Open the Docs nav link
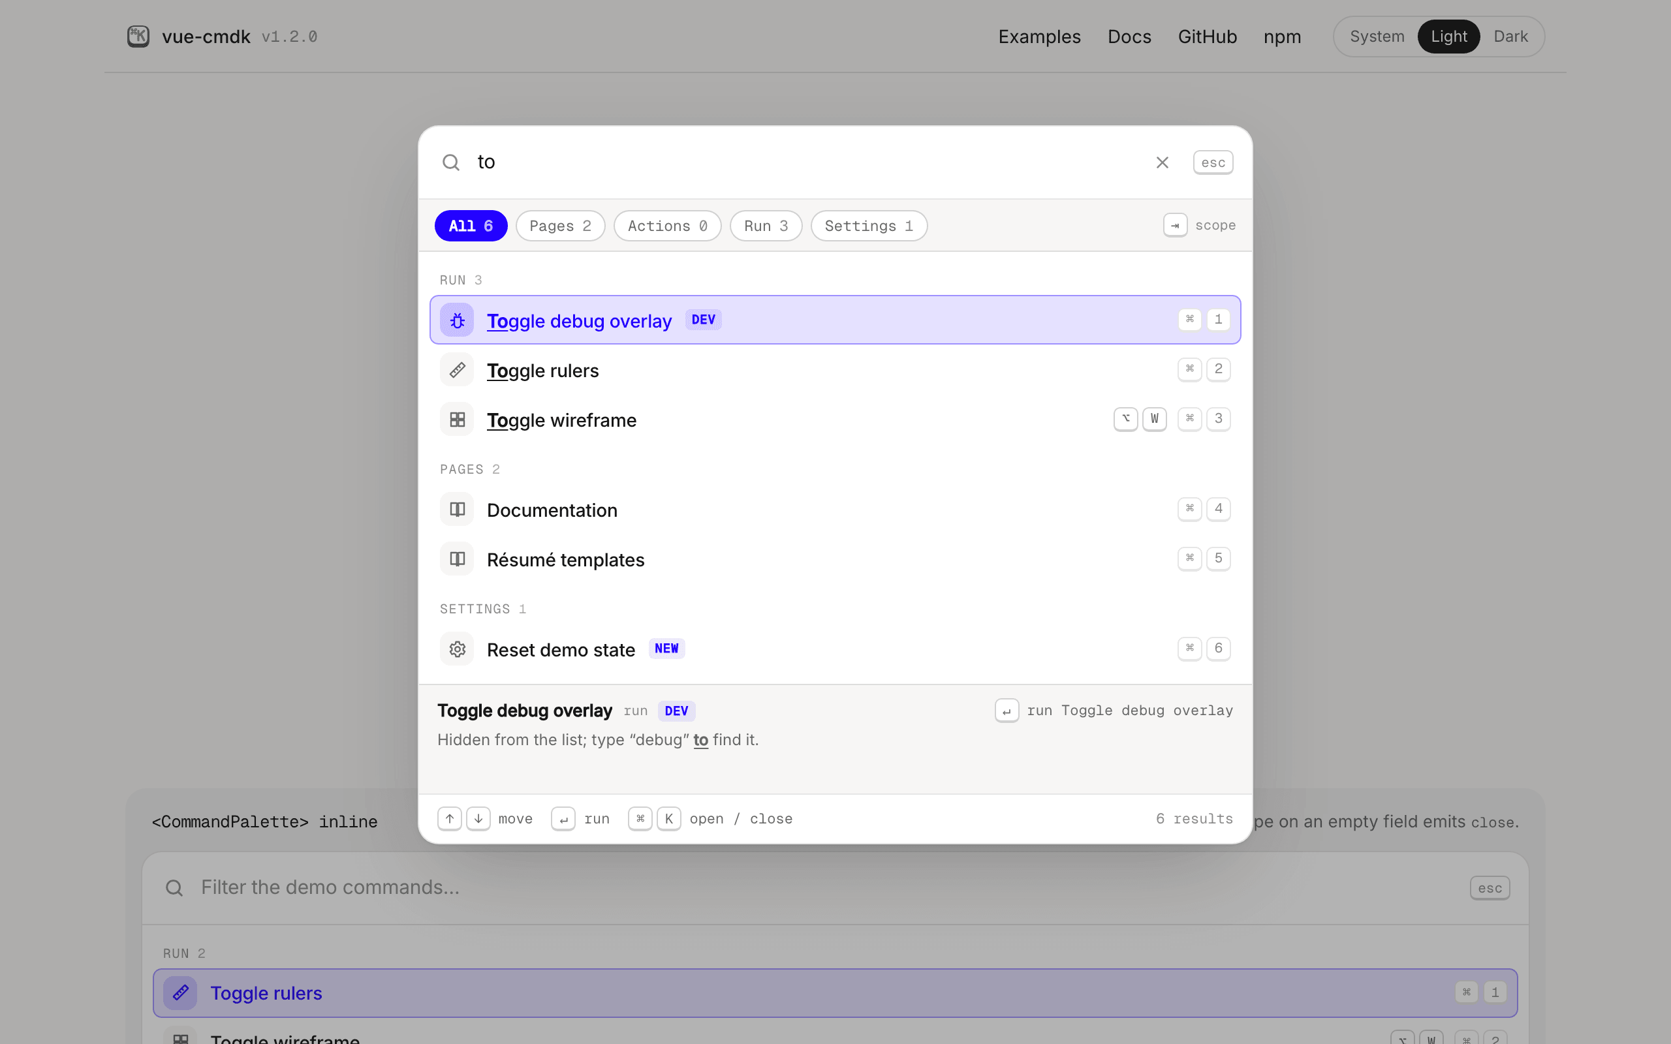Image resolution: width=1671 pixels, height=1044 pixels. coord(1129,37)
